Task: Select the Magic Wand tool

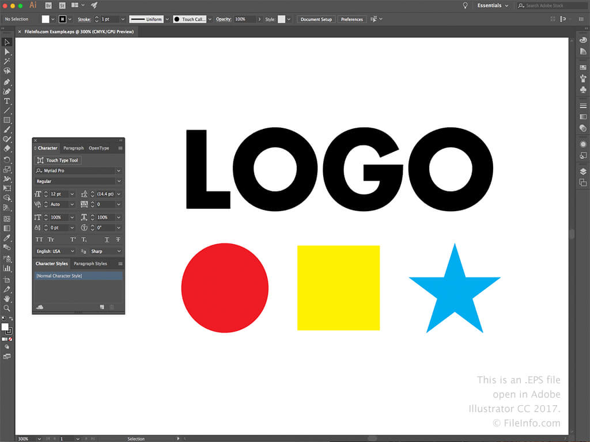Action: pos(7,61)
